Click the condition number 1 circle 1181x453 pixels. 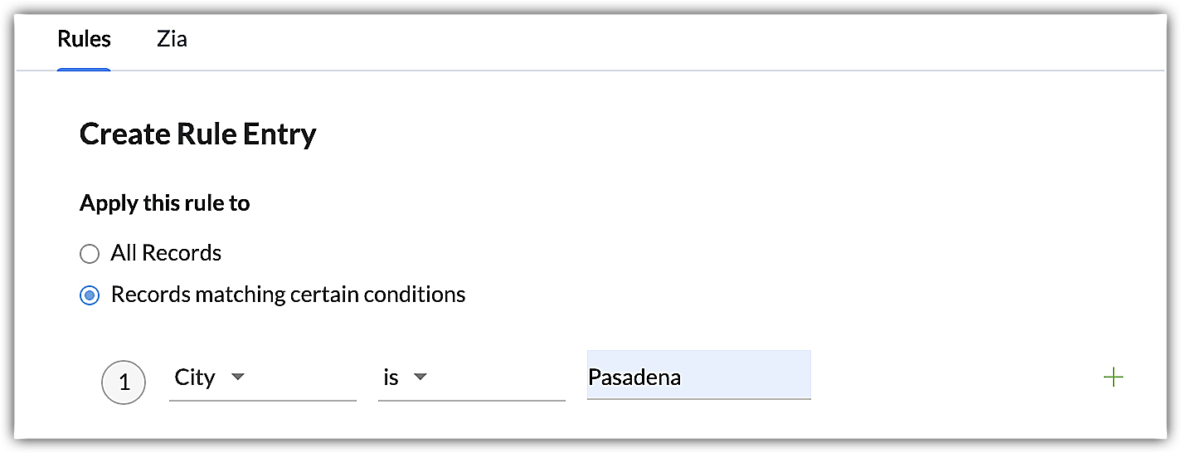(x=124, y=383)
